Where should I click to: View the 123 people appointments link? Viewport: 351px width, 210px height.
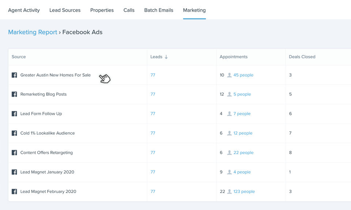[x=244, y=191]
